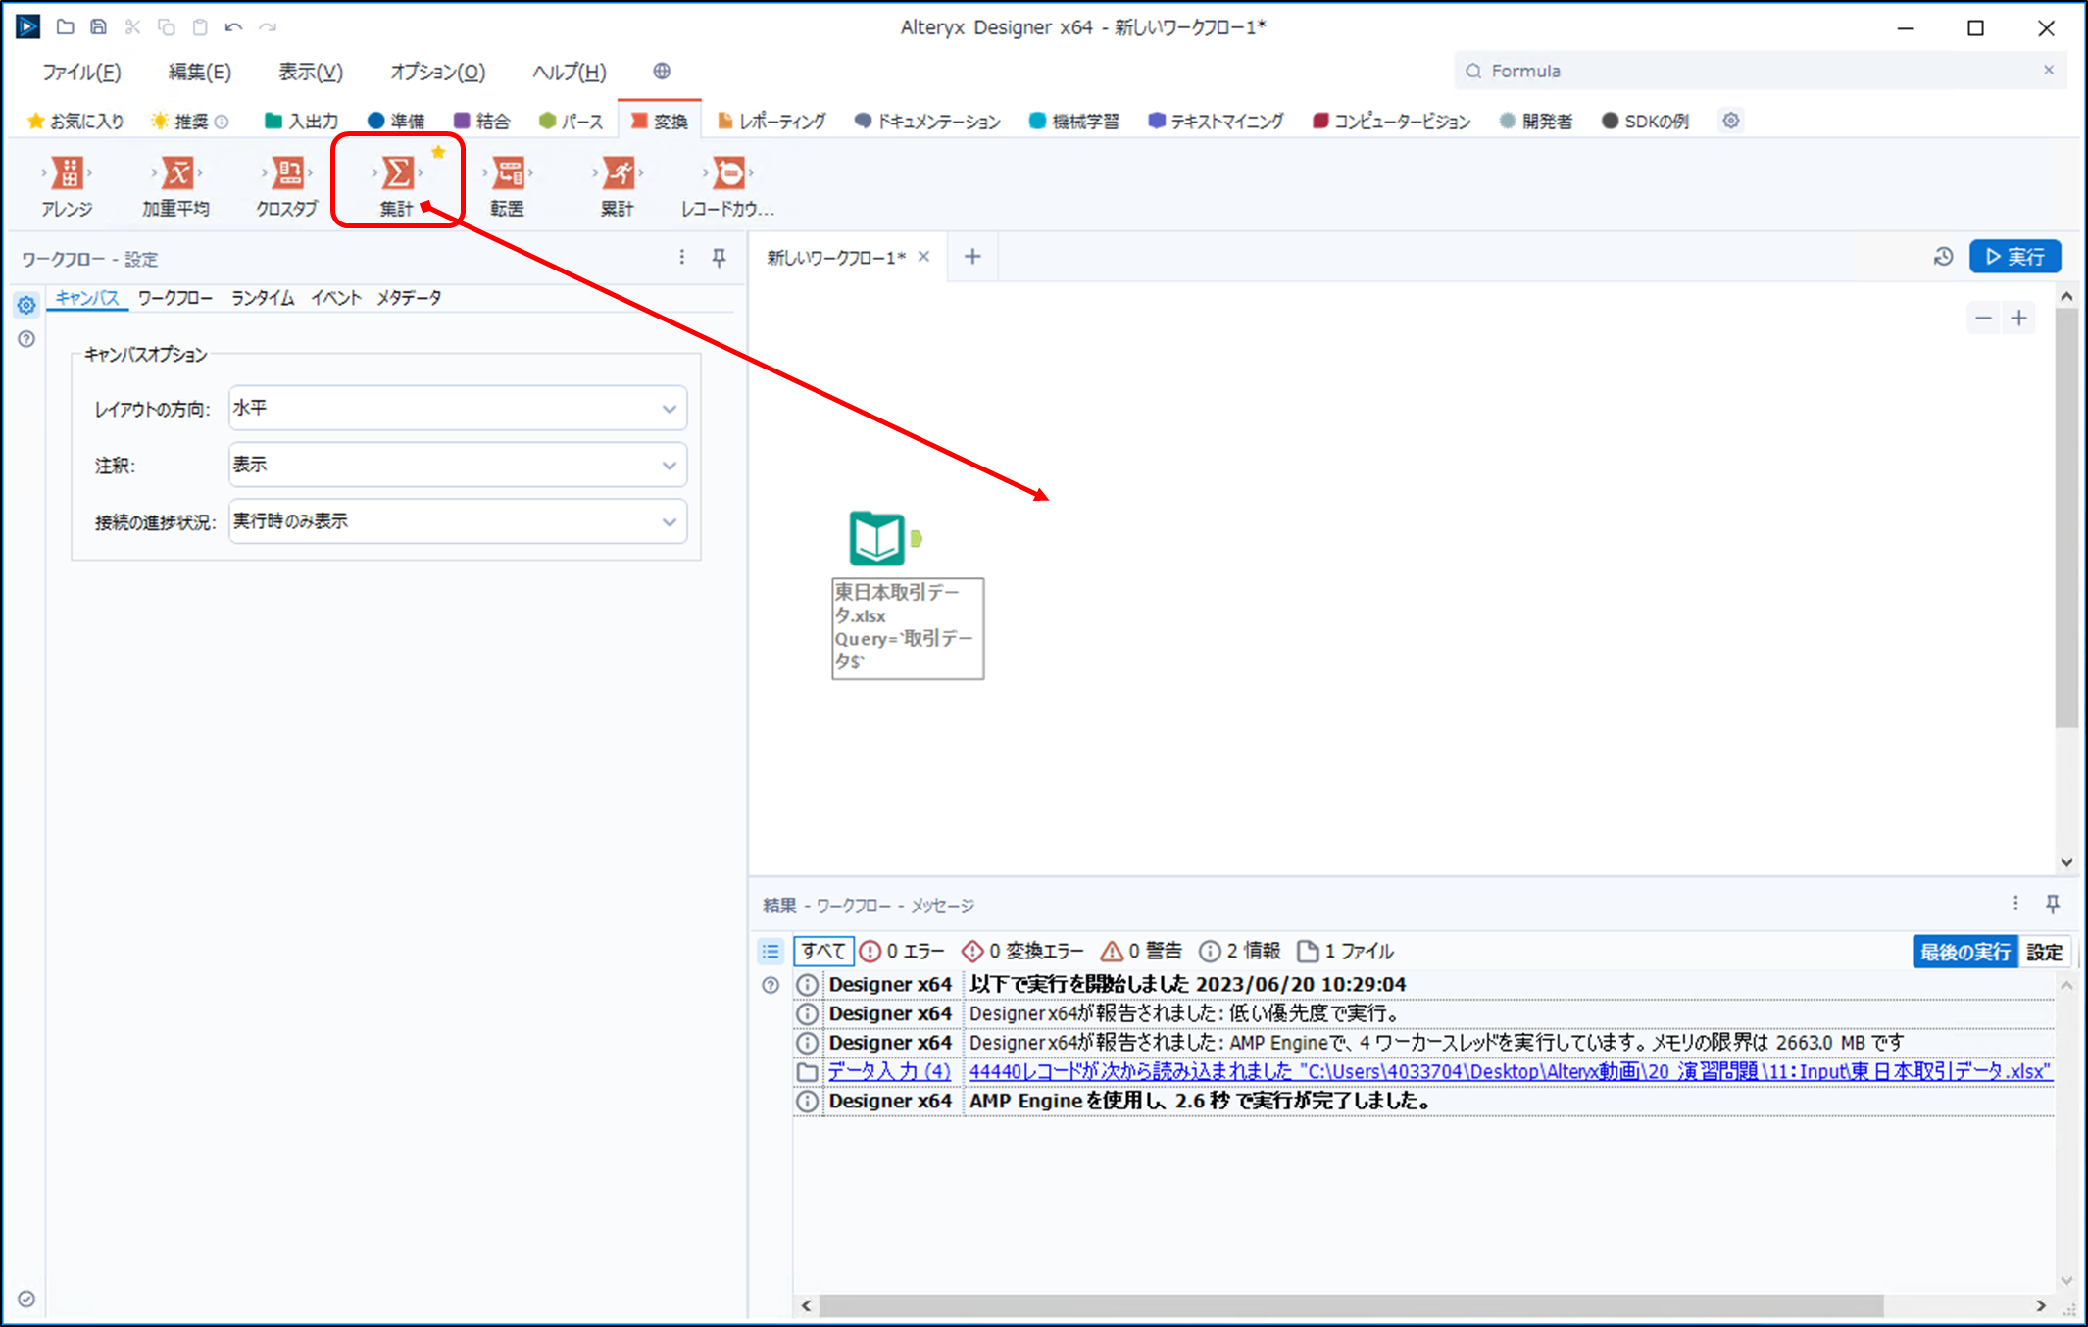This screenshot has width=2088, height=1327.
Task: Toggle the 0 エラー filter
Action: [x=902, y=951]
